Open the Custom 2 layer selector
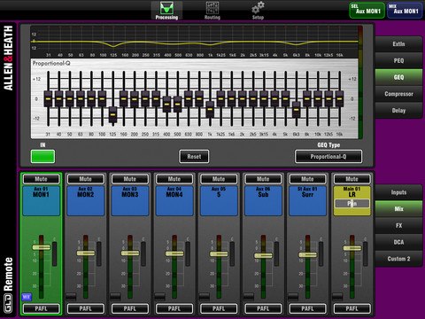425x319 pixels. coord(398,259)
